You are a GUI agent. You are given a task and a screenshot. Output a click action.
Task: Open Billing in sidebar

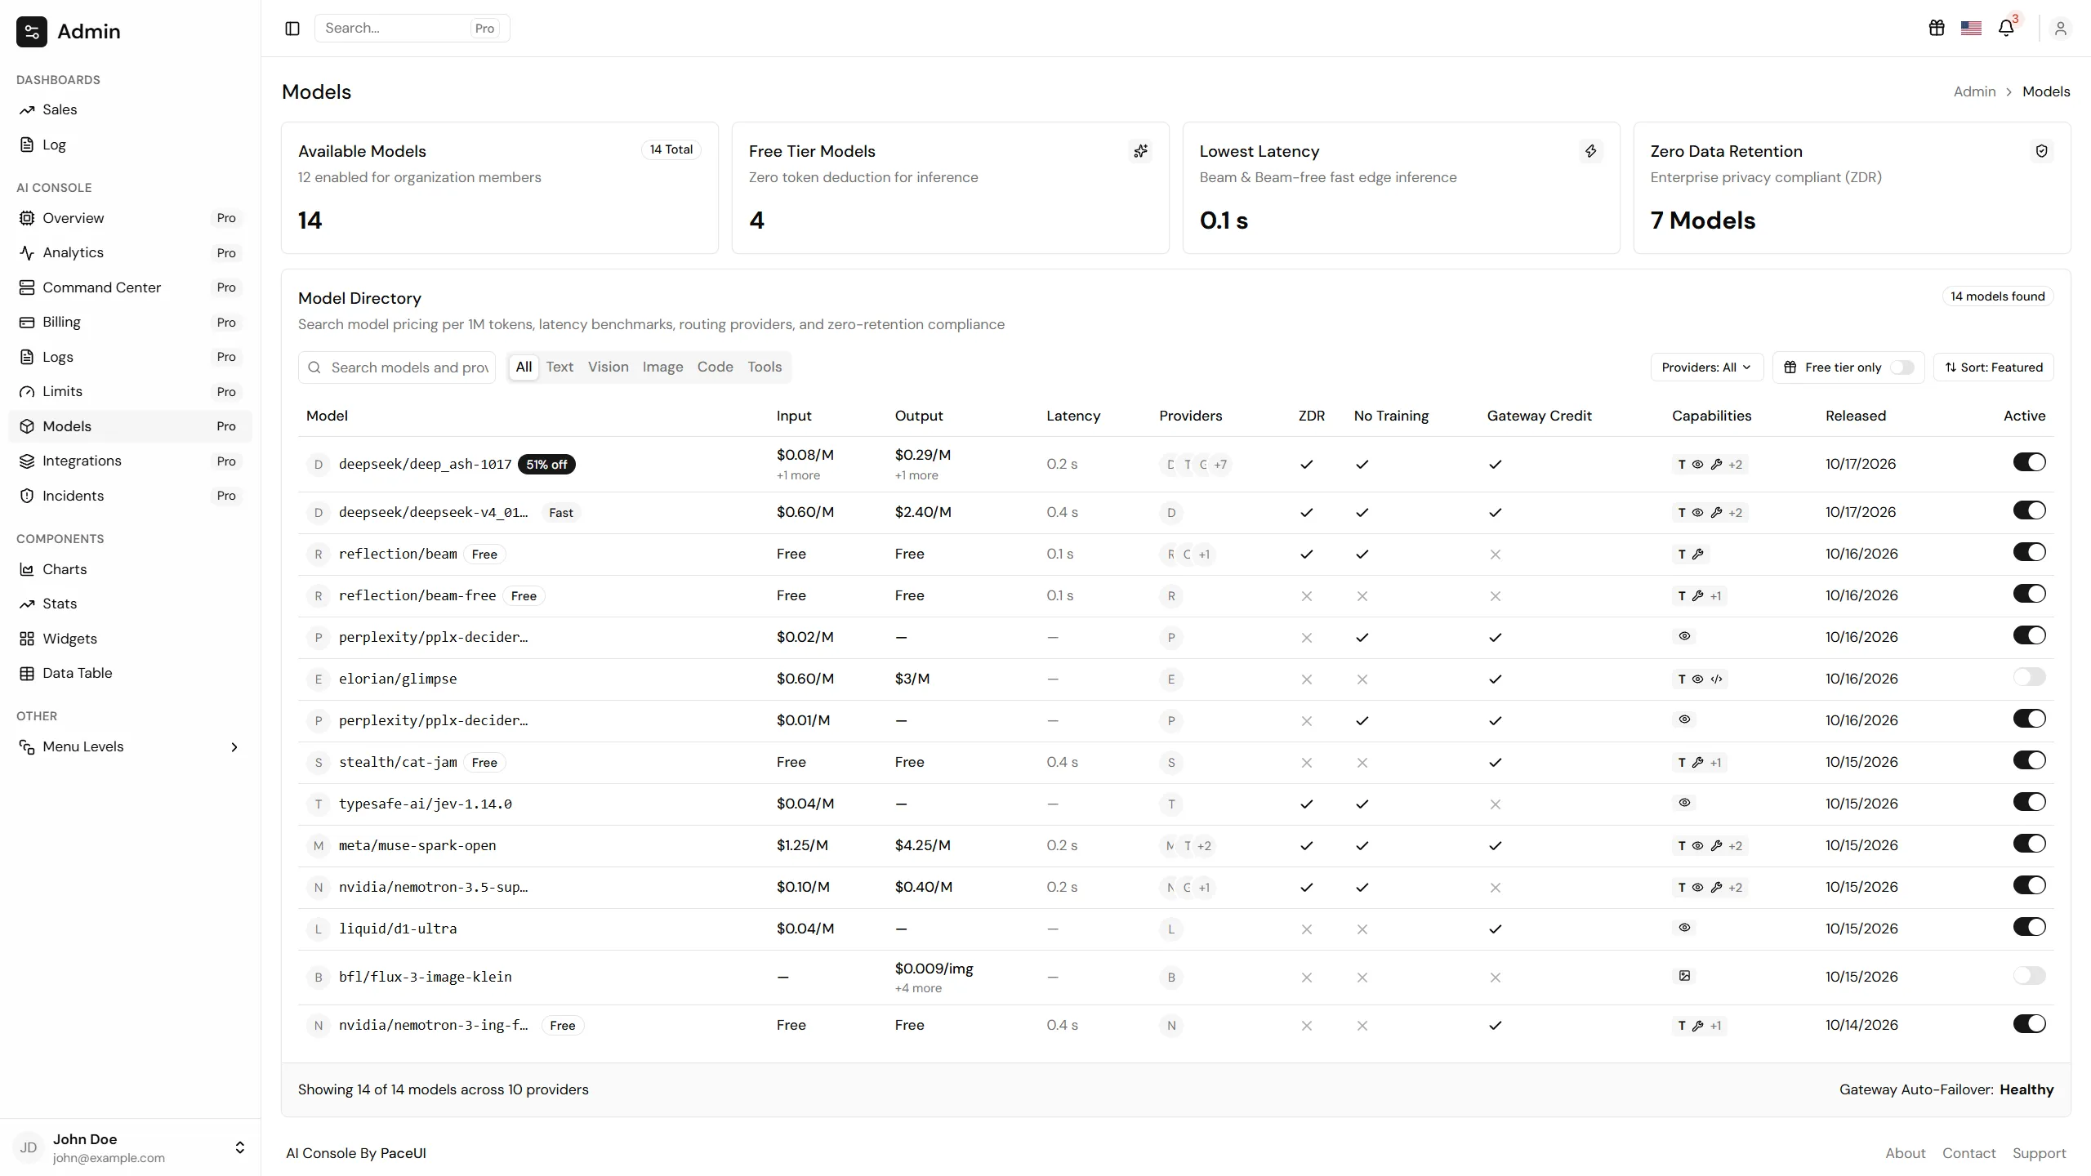(131, 322)
